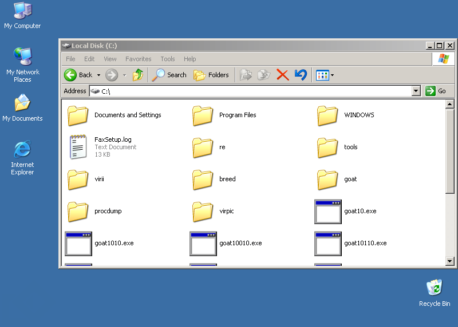Maximize the Local Disk window
Viewport: 458px width, 327px height.
click(x=440, y=46)
